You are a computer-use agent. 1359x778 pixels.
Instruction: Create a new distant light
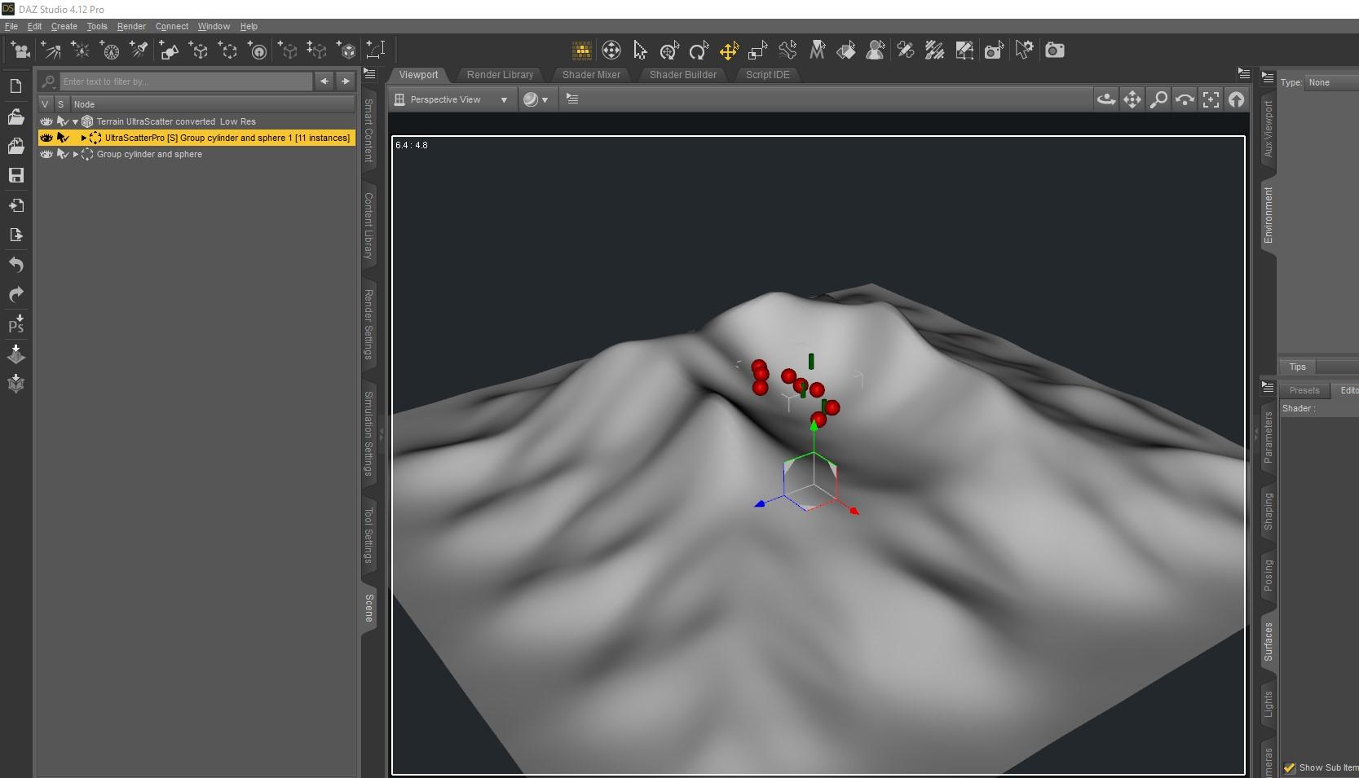(51, 51)
